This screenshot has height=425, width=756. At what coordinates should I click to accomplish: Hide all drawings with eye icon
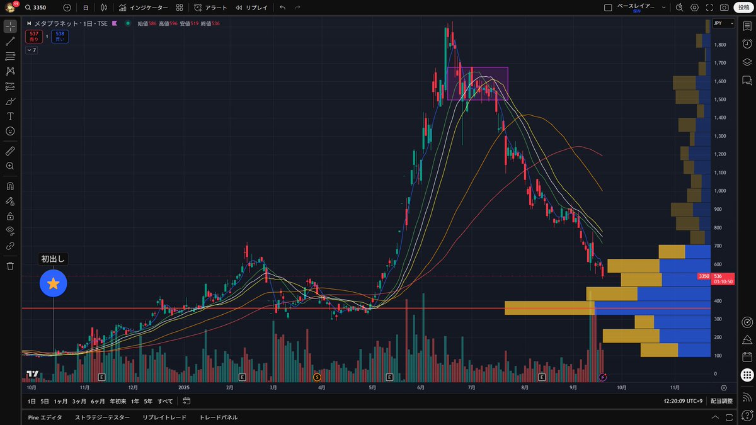point(10,231)
